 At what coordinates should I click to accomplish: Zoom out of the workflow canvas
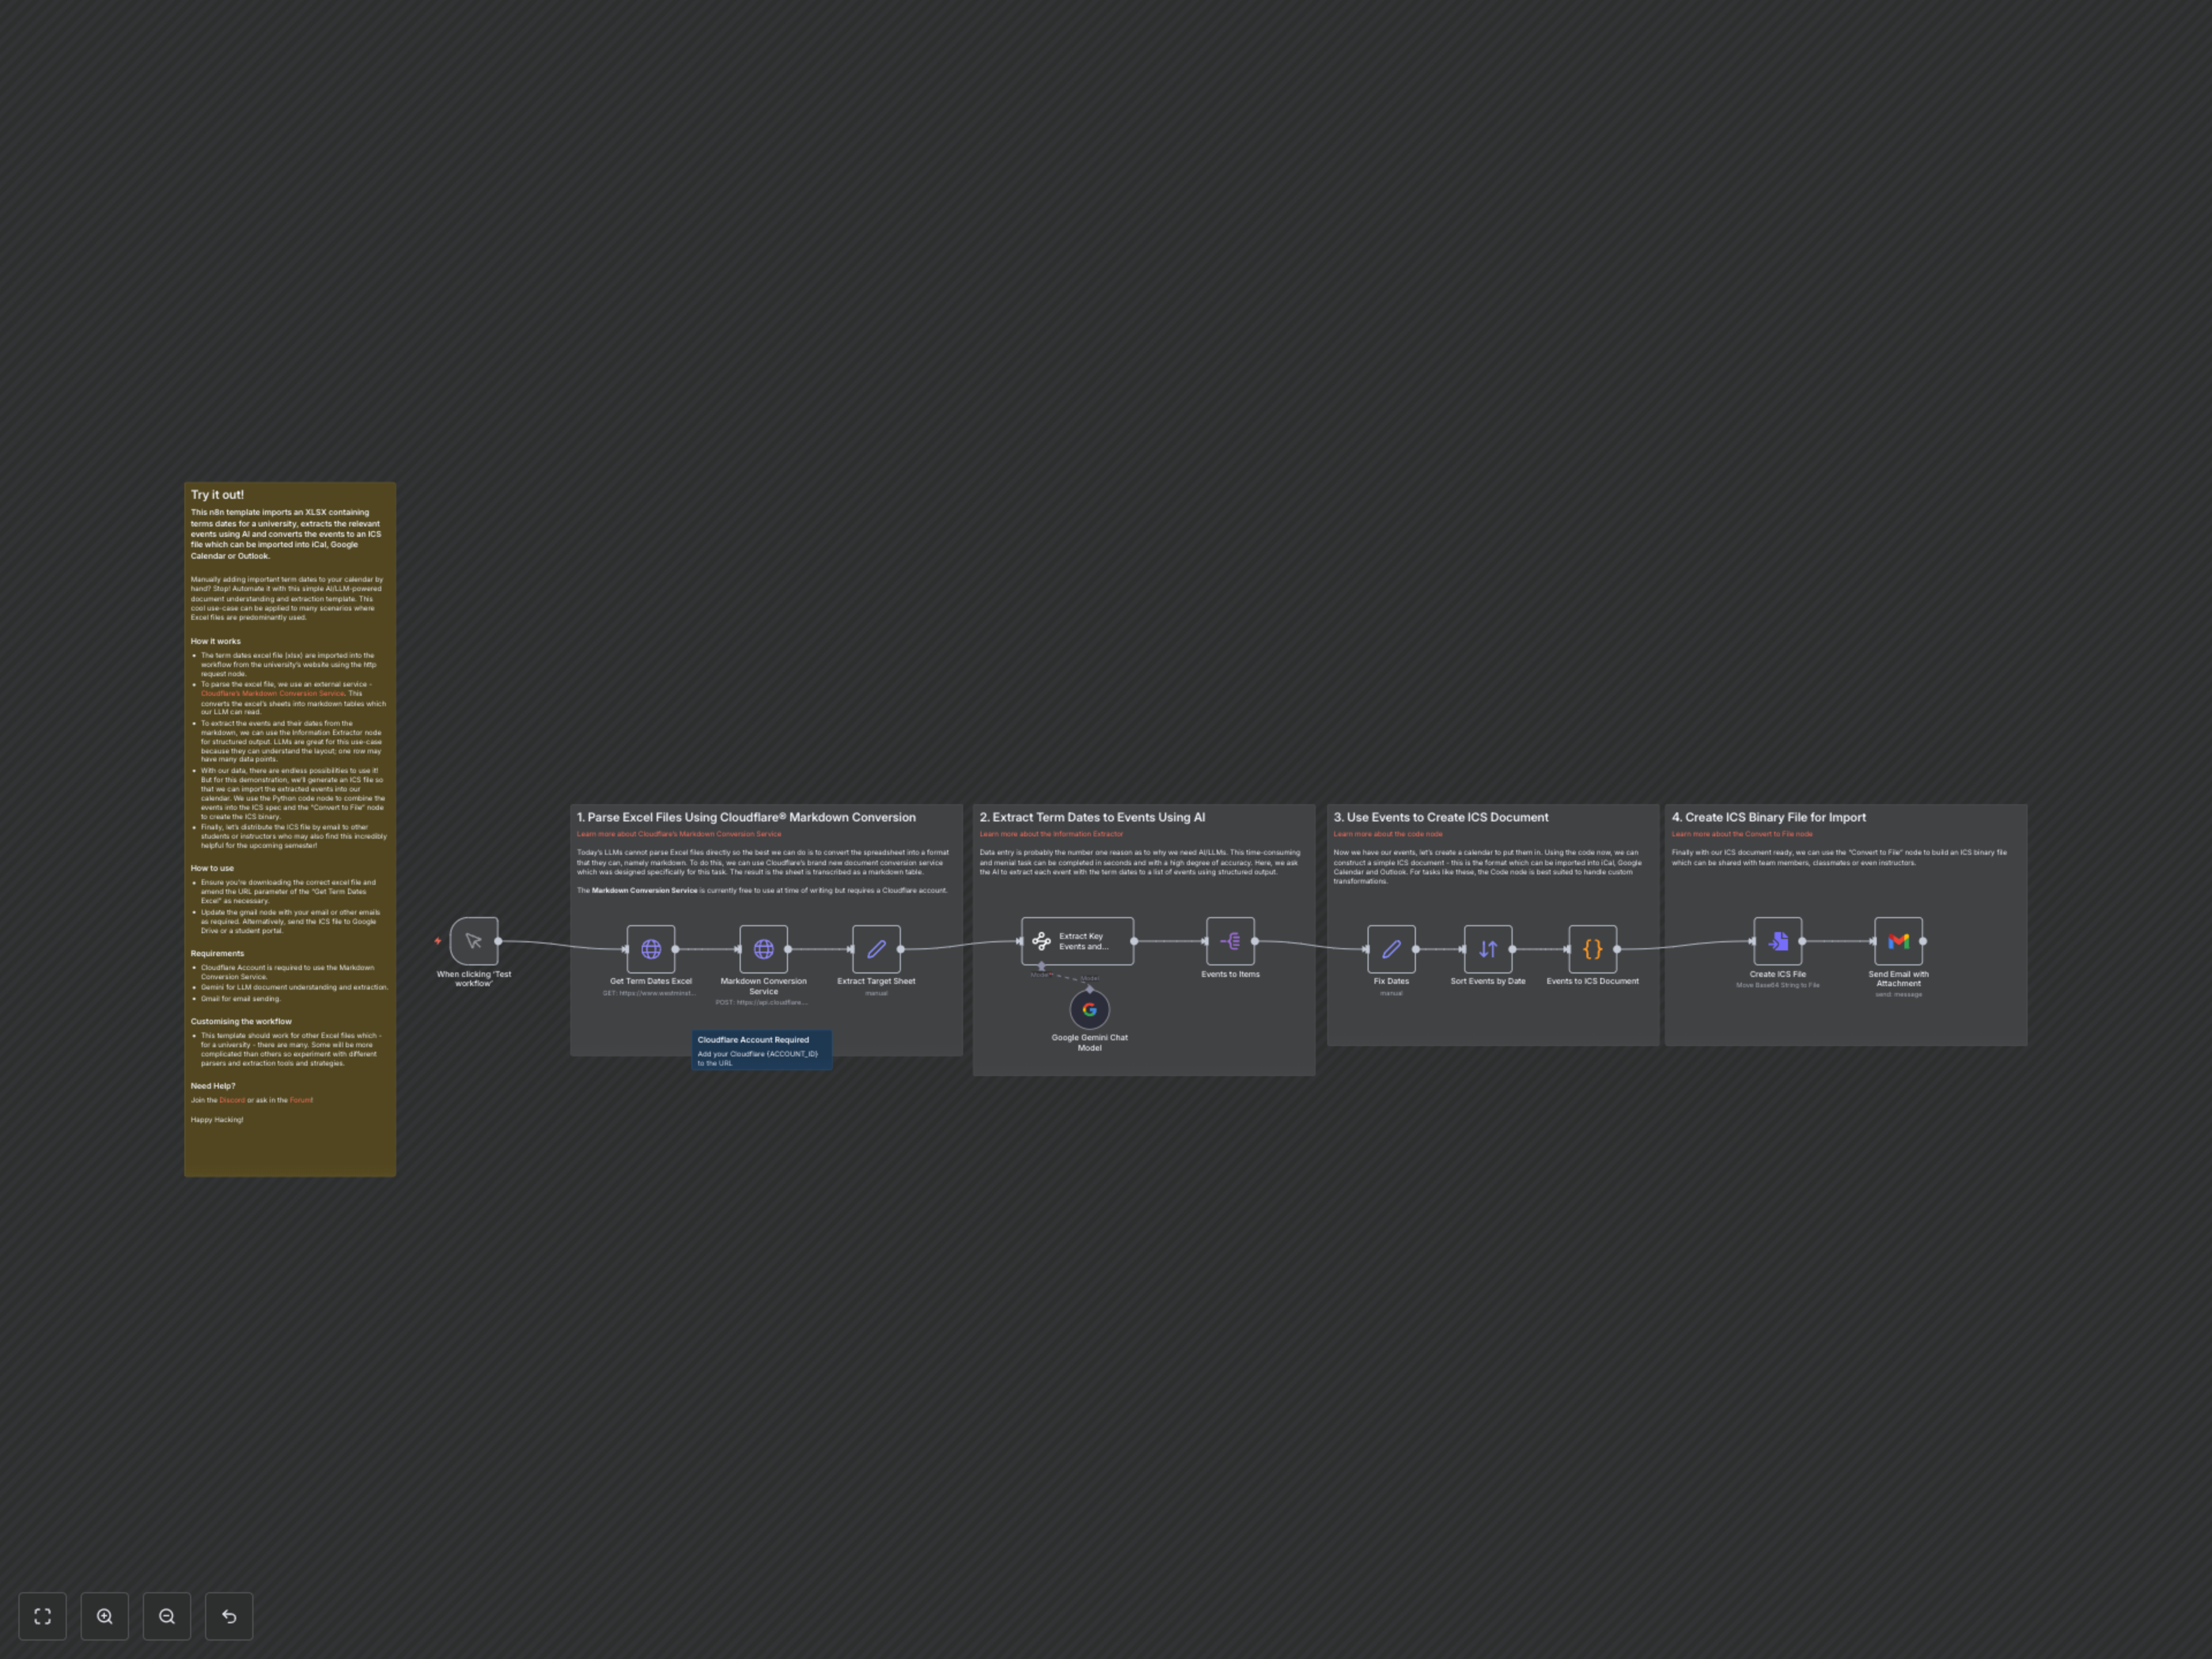(167, 1616)
